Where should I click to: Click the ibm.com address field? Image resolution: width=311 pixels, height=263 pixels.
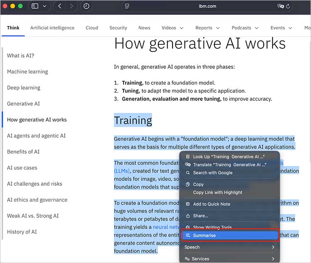[x=207, y=6]
